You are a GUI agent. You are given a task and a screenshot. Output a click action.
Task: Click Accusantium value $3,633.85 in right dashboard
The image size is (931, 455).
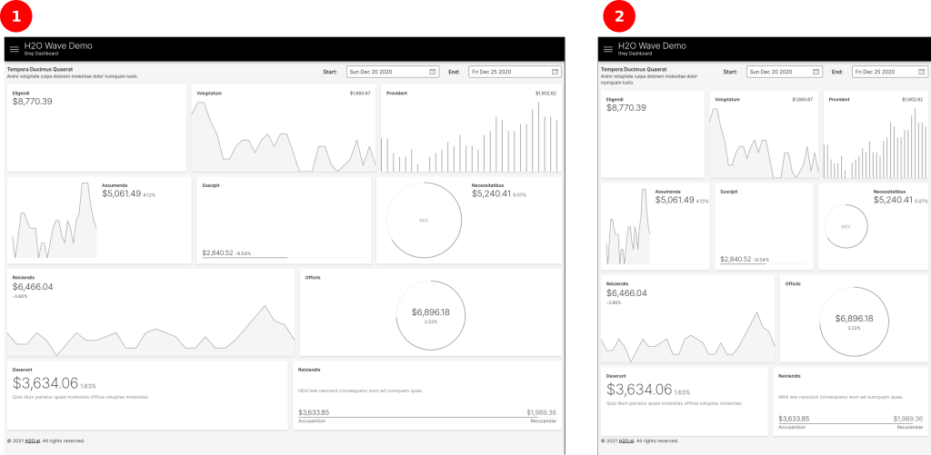coord(795,419)
